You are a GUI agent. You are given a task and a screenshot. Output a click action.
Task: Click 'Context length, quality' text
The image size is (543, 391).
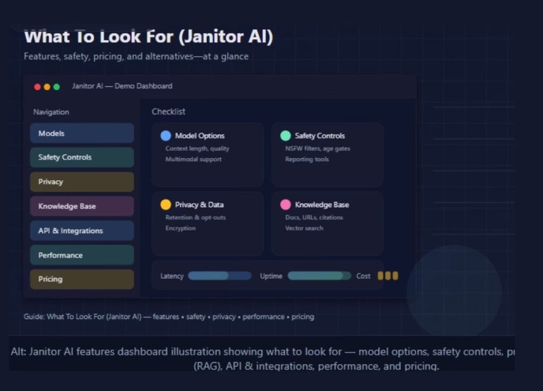click(x=197, y=148)
